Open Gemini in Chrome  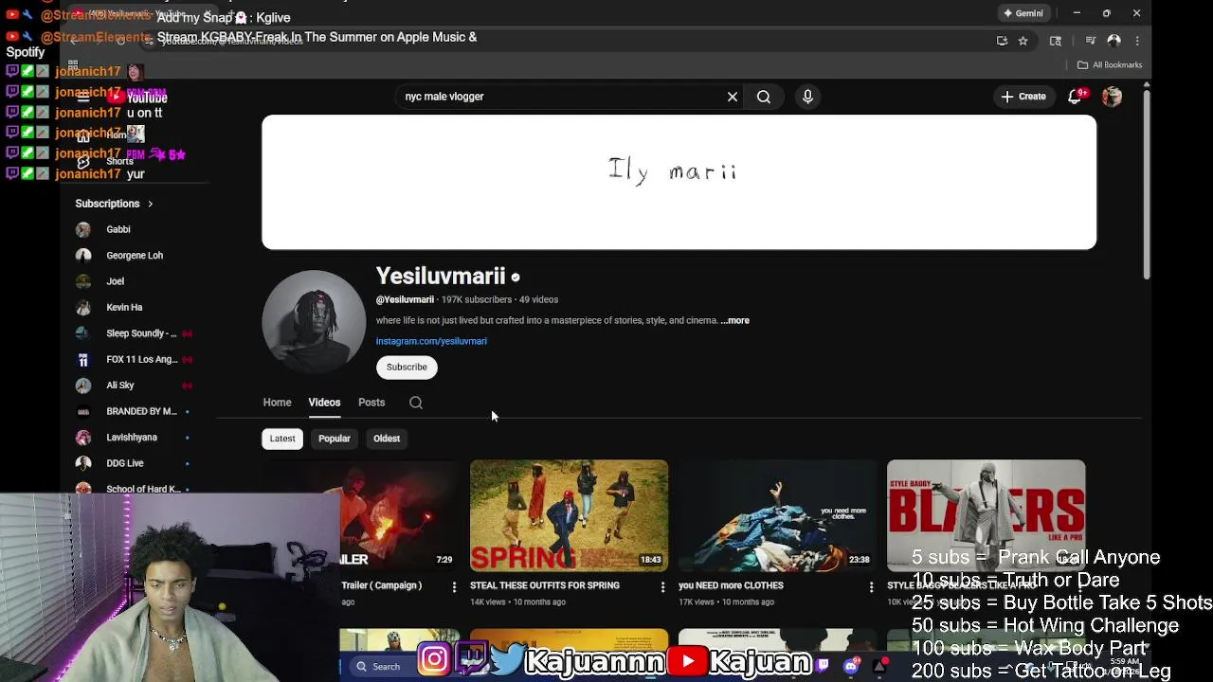pyautogui.click(x=1023, y=13)
